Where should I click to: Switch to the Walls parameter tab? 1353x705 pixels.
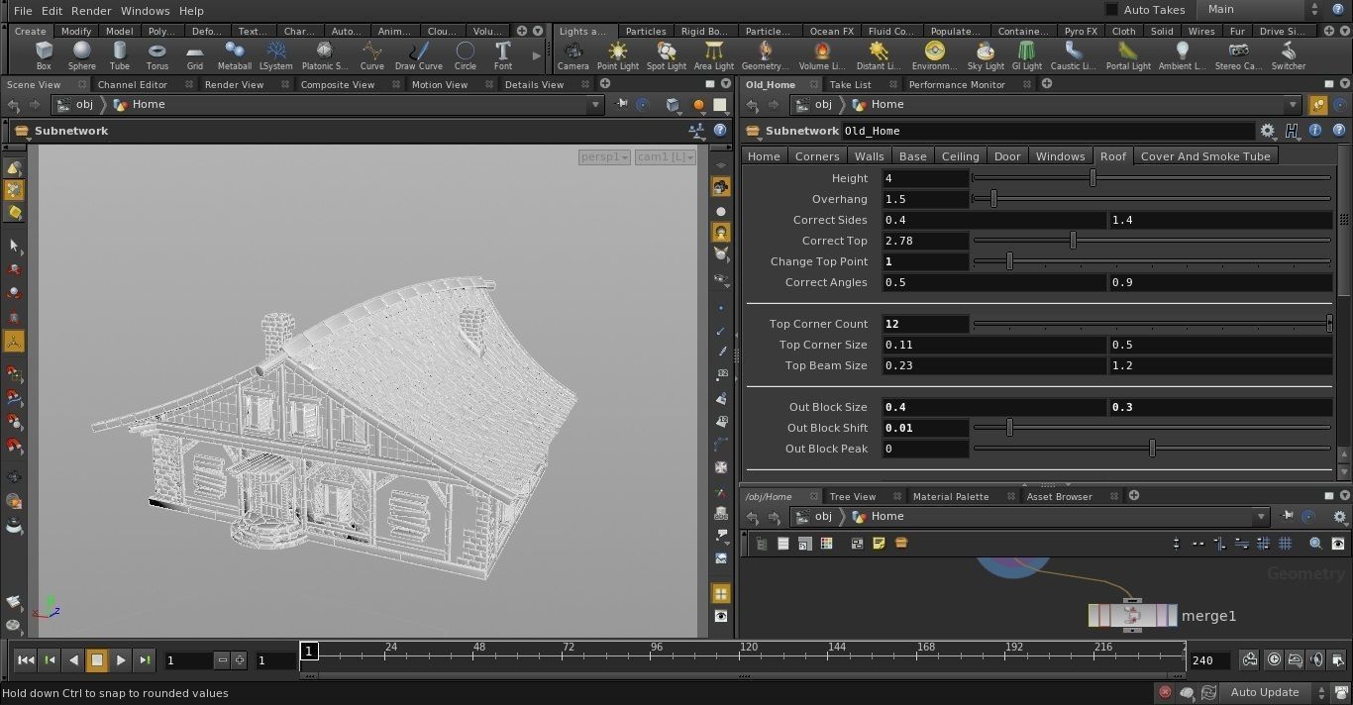click(869, 156)
